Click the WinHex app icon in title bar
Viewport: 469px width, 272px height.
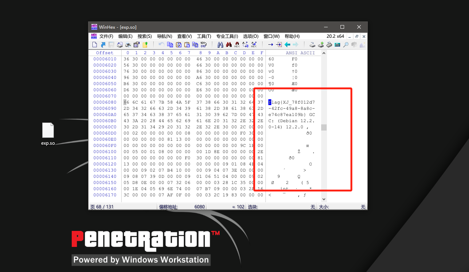point(94,27)
